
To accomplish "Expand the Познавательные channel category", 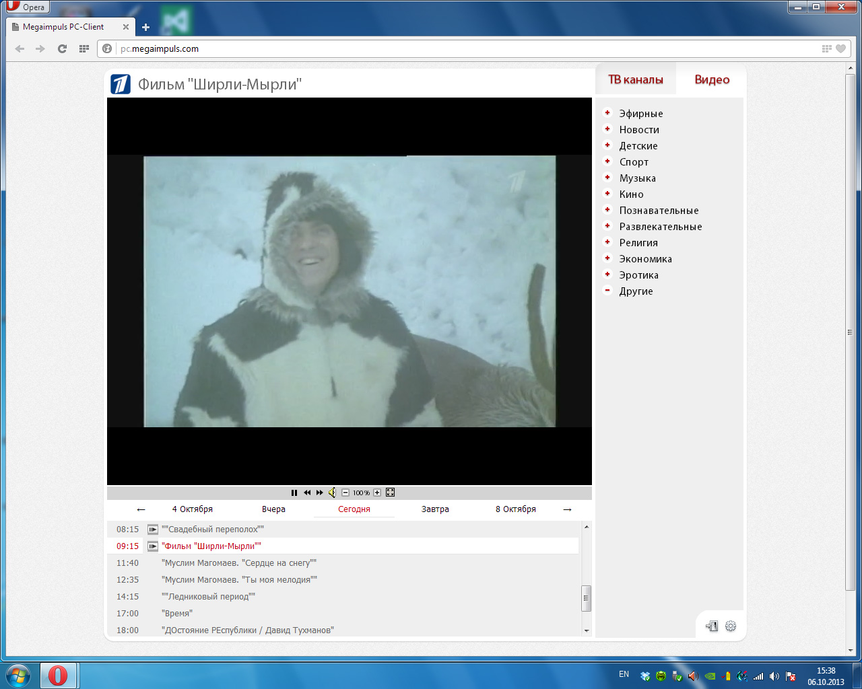I will [x=607, y=210].
